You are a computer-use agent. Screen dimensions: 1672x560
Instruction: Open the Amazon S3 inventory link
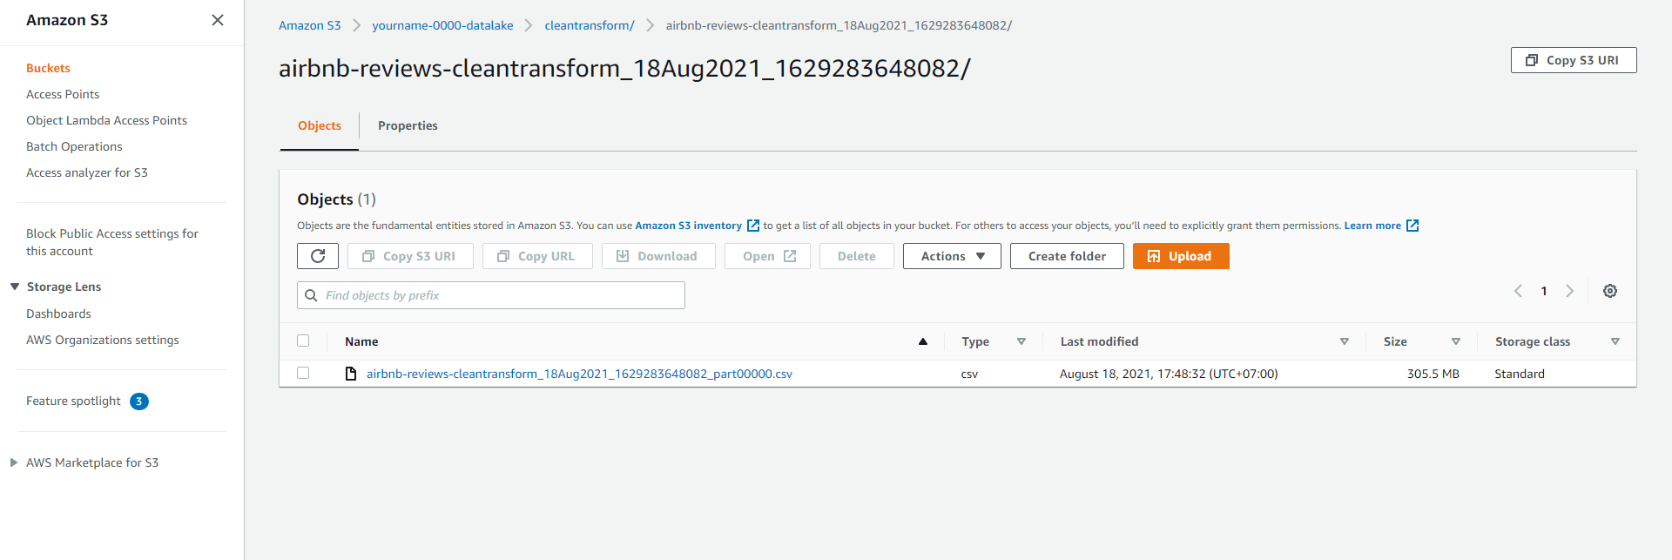click(x=688, y=226)
